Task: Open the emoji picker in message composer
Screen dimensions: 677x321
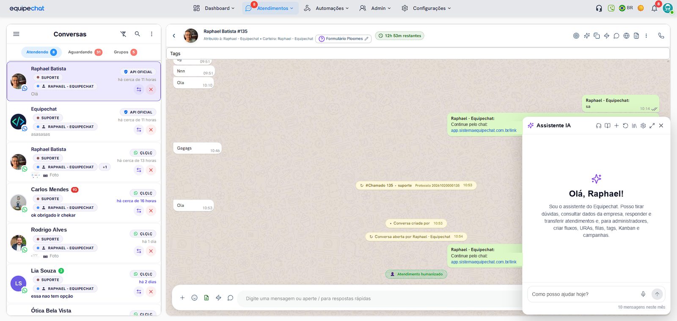Action: (195, 298)
